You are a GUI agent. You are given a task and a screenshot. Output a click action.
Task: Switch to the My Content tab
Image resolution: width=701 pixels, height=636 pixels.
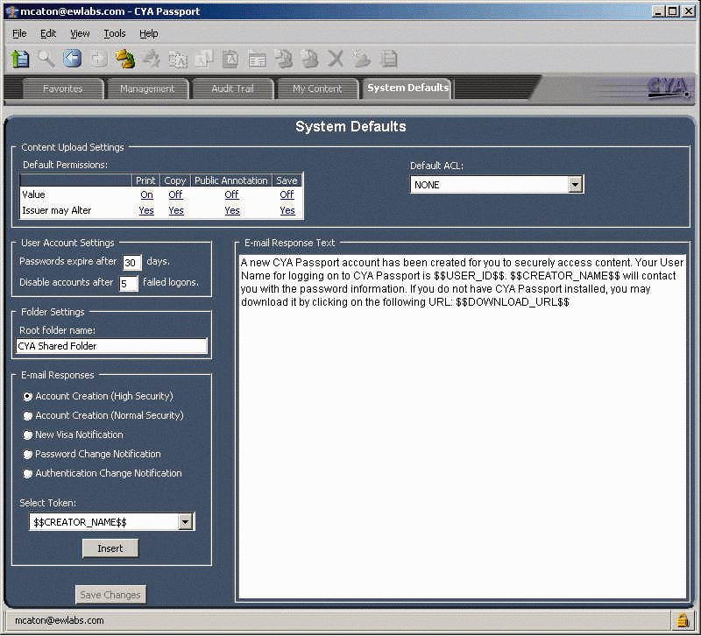[317, 88]
